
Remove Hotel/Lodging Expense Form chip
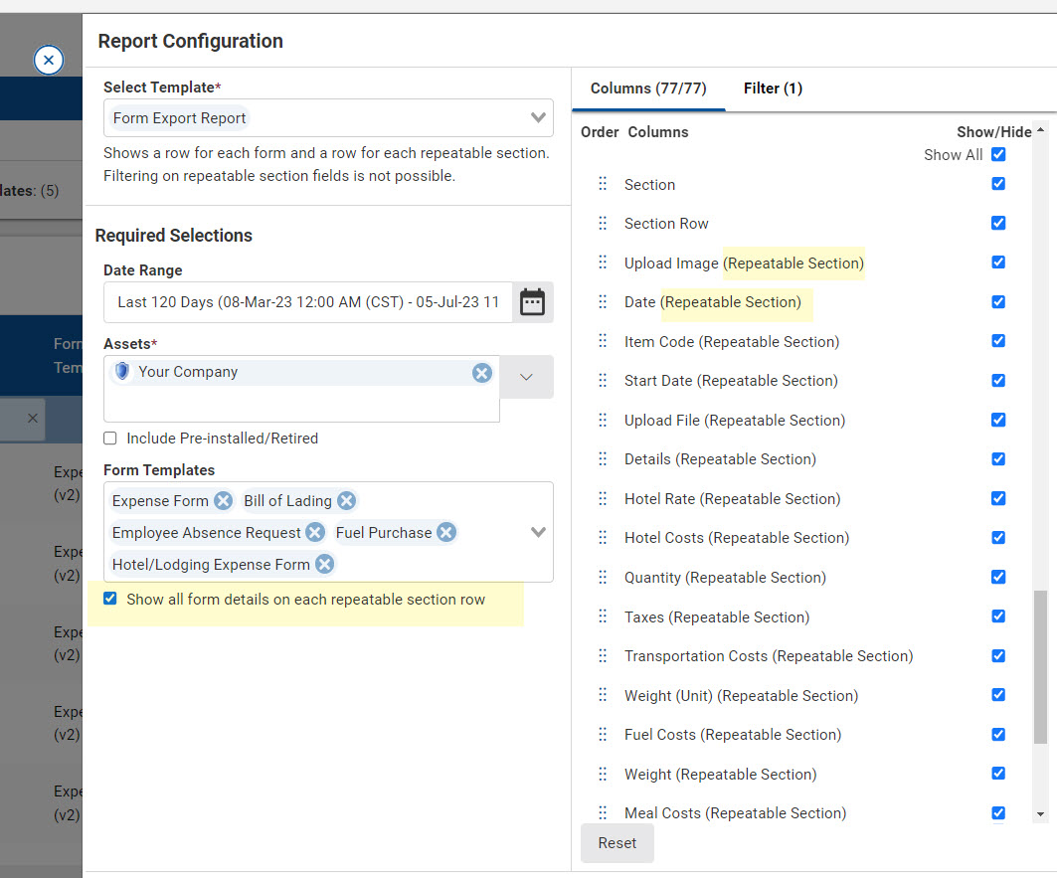pos(324,564)
